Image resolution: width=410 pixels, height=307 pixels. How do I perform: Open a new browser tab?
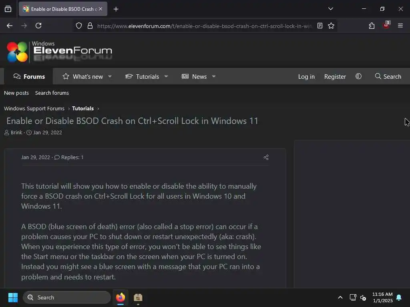116,9
